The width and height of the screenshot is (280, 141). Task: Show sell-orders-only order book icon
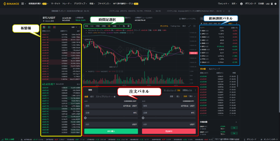pyautogui.click(x=54, y=27)
